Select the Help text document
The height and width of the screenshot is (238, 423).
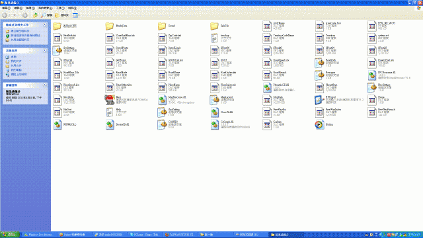(x=110, y=112)
